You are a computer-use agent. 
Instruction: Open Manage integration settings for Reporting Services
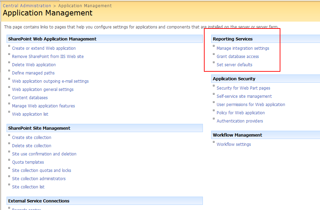click(243, 48)
